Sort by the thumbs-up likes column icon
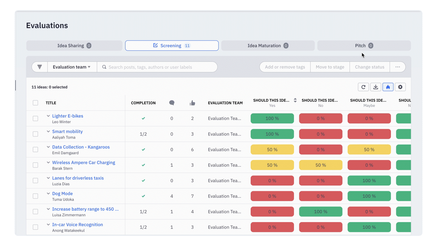Screen dimensions: 437x246 point(192,103)
